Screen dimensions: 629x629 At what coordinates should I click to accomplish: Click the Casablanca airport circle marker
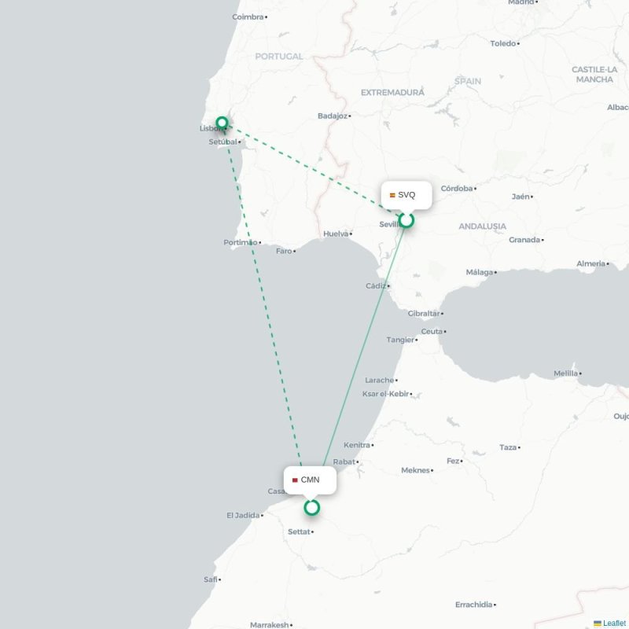click(311, 508)
